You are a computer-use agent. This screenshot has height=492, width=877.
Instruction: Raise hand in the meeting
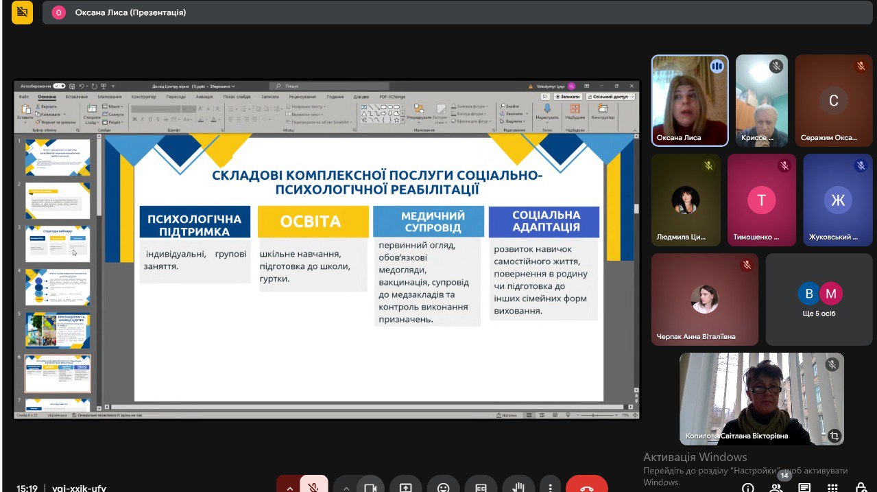tap(518, 487)
